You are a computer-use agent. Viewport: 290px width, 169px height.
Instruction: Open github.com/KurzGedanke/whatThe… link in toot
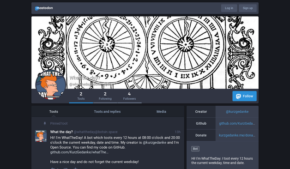click(79, 152)
